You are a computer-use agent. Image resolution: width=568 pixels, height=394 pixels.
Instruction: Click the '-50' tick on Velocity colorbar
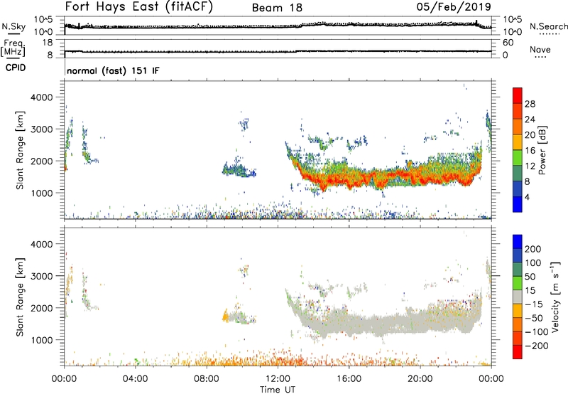click(534, 318)
